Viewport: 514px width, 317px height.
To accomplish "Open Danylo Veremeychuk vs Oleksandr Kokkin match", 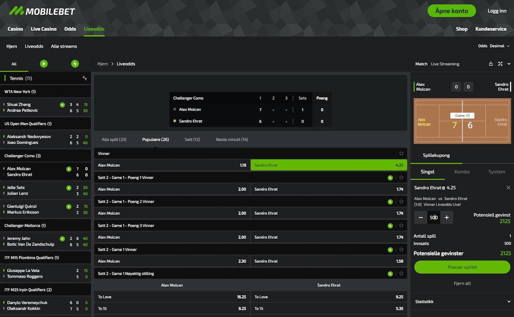I will coord(45,305).
